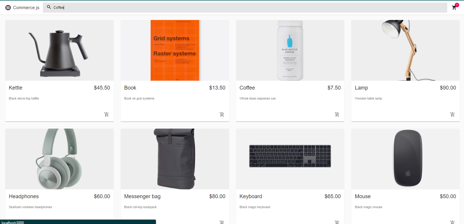Click the search magnifier icon
This screenshot has height=224, width=464.
(49, 7)
